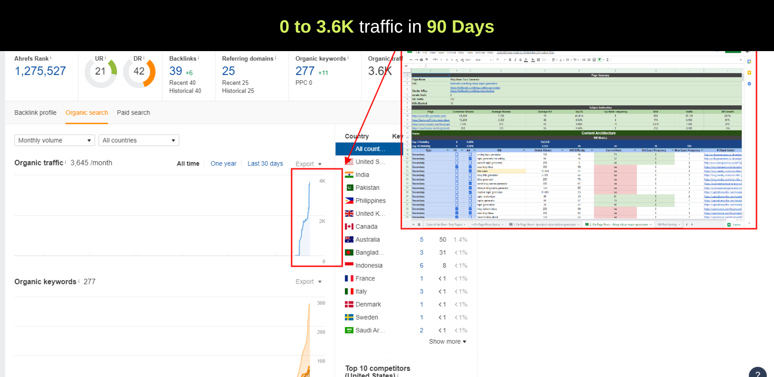Switch to Paid search tab
The image size is (774, 377).
tap(133, 113)
